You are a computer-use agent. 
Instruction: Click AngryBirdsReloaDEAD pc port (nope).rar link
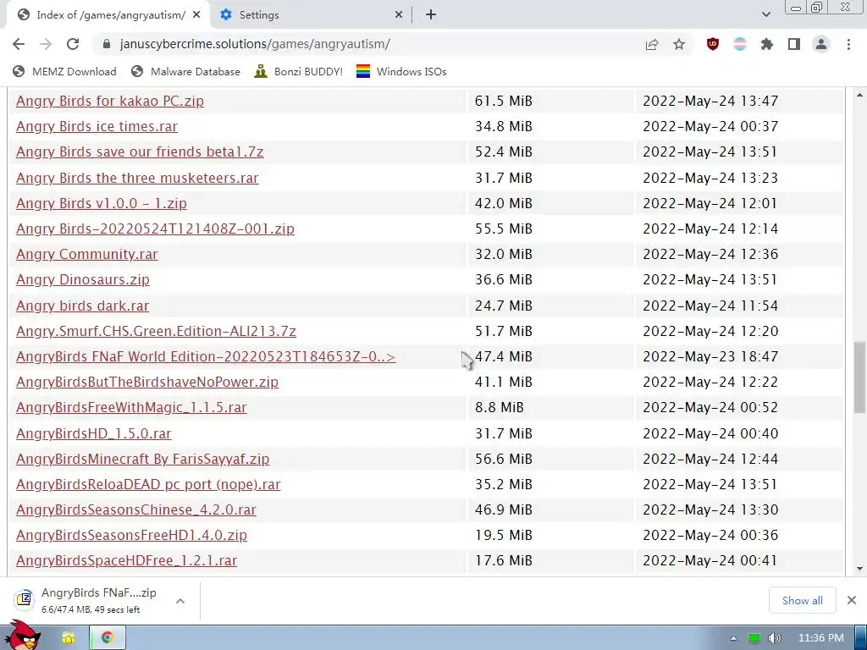(x=148, y=484)
